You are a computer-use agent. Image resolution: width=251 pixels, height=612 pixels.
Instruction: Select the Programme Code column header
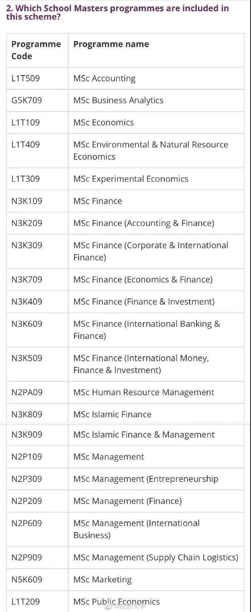[x=36, y=50]
